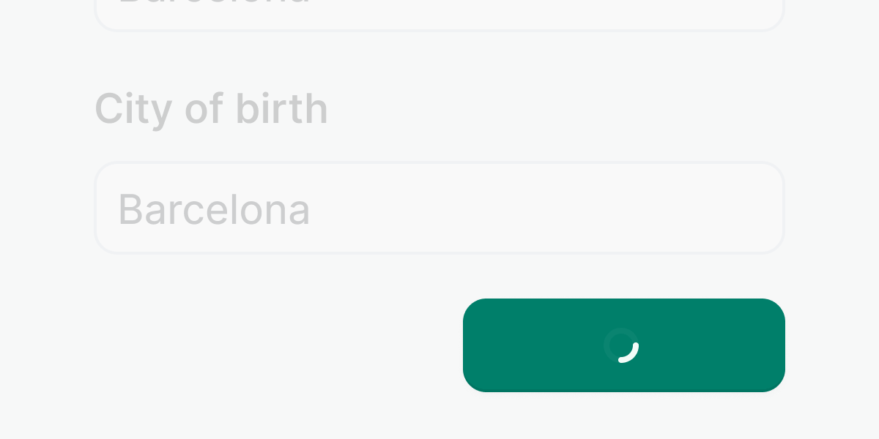
Task: Click the "City of birth" label
Action: [211, 109]
